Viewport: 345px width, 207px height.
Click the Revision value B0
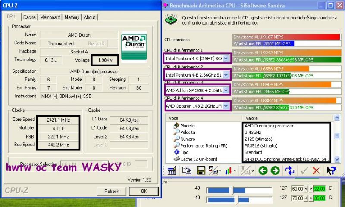[139, 88]
